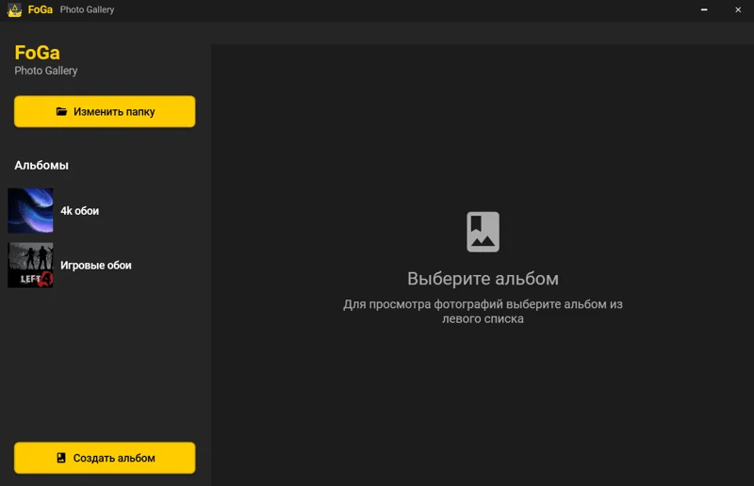
Task: Click the Для просмотра фотографий hint text
Action: (483, 312)
